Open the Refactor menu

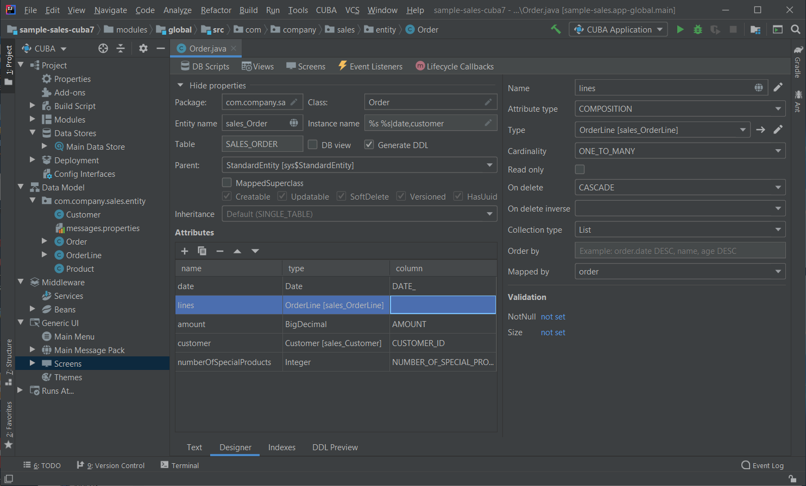pos(216,10)
